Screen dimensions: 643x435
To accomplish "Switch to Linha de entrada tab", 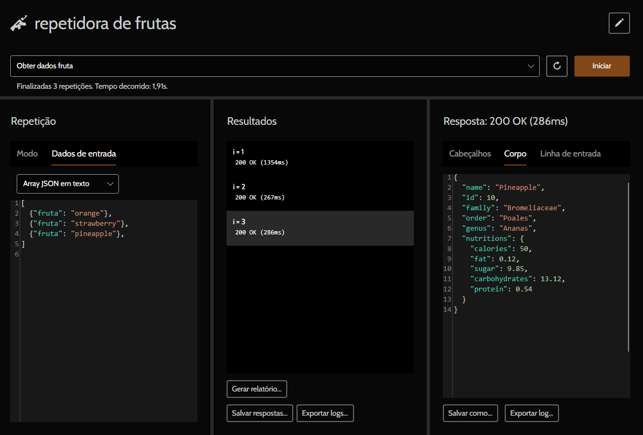I will click(570, 154).
